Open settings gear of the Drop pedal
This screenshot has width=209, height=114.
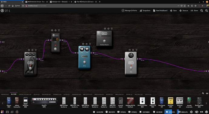(55, 30)
